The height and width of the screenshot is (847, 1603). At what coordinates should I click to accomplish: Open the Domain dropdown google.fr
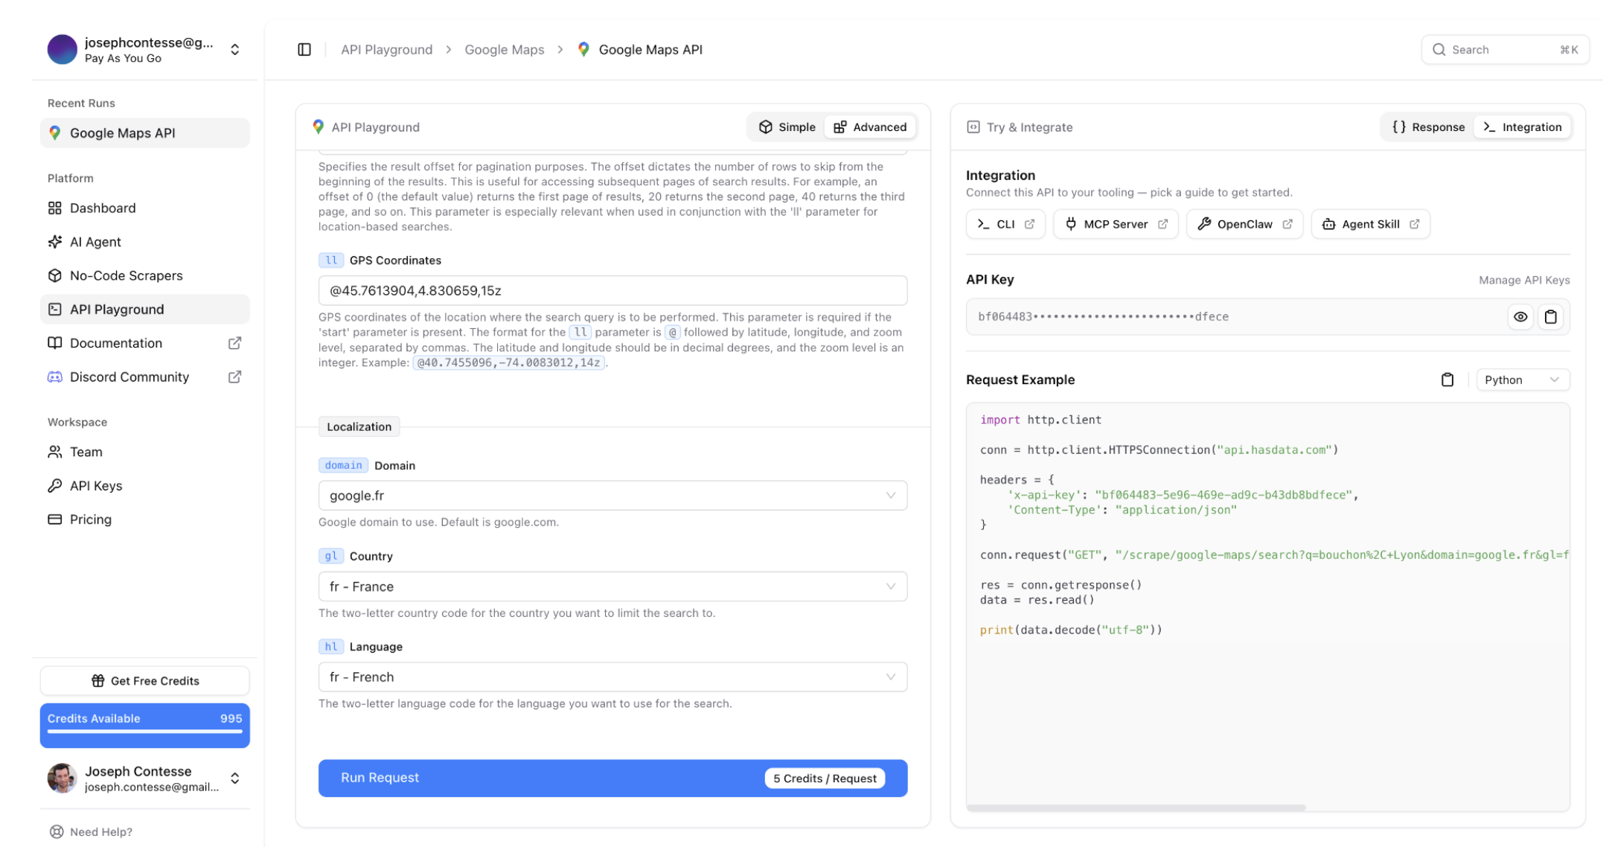(x=612, y=496)
